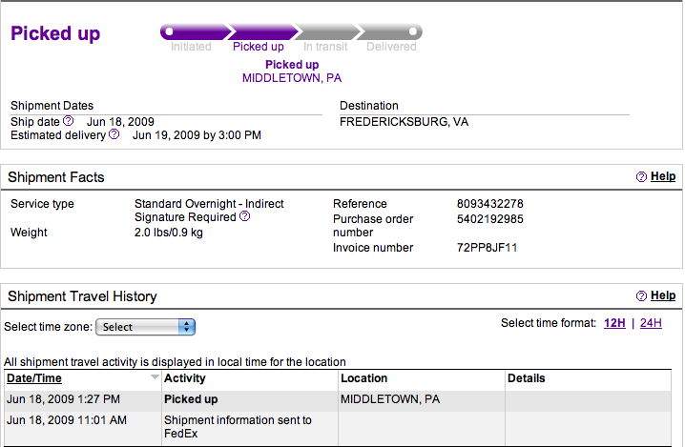Screen dimensions: 685x447
Task: Click the help icon next to Ship date
Action: point(69,120)
